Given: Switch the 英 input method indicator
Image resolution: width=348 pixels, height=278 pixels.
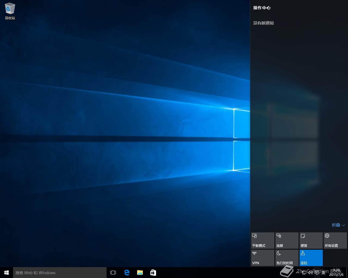Looking at the screenshot, I should pos(324,273).
